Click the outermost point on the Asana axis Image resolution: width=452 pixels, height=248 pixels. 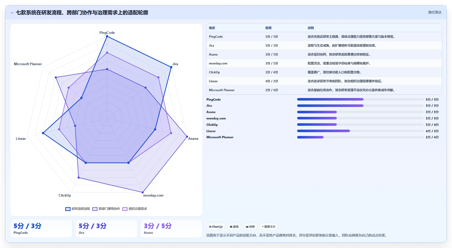click(187, 137)
